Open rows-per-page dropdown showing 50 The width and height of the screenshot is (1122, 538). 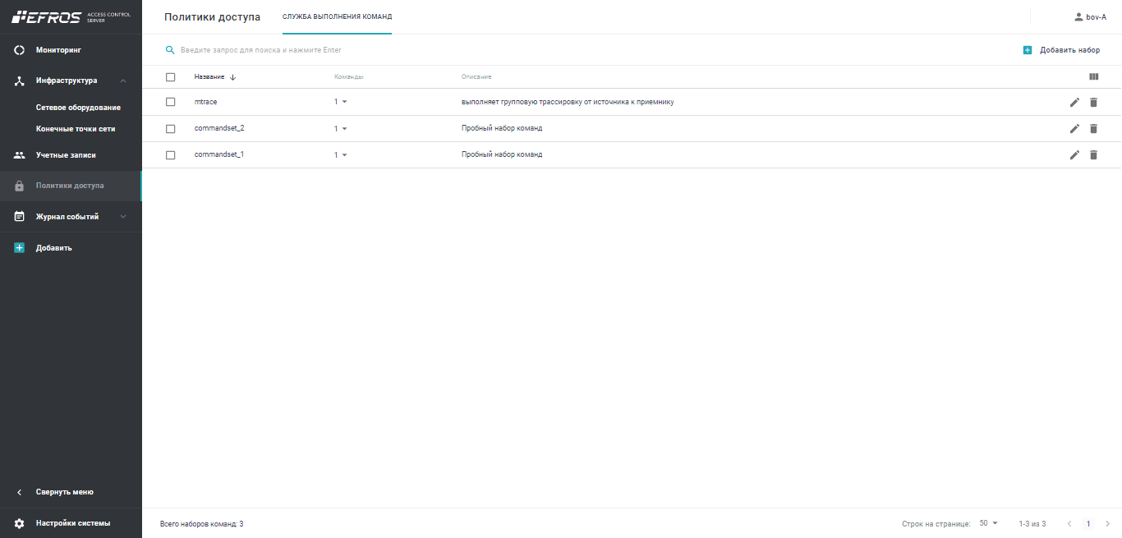coord(988,523)
